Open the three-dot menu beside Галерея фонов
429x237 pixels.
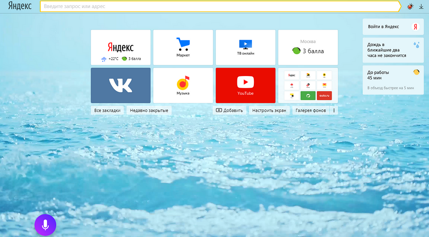point(334,110)
